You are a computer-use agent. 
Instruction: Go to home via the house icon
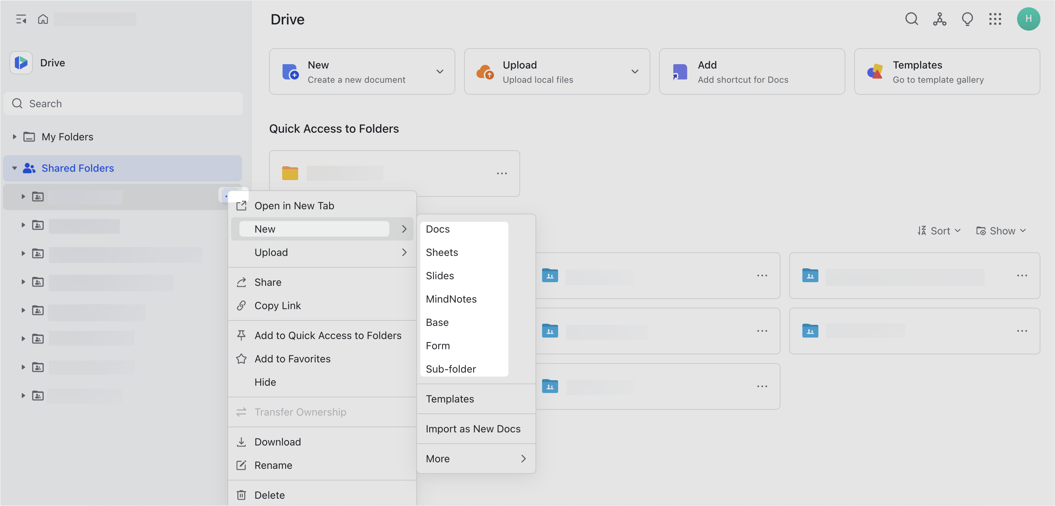(43, 19)
